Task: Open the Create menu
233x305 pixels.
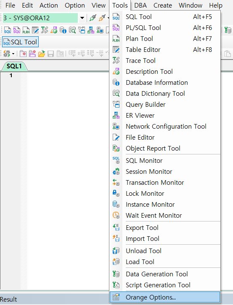Action: (x=163, y=5)
